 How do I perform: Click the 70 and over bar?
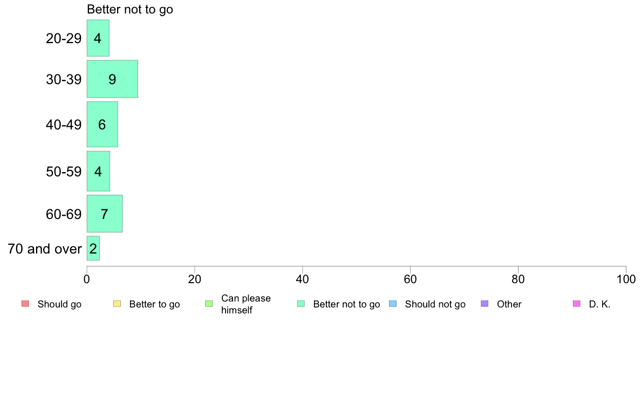click(x=93, y=248)
